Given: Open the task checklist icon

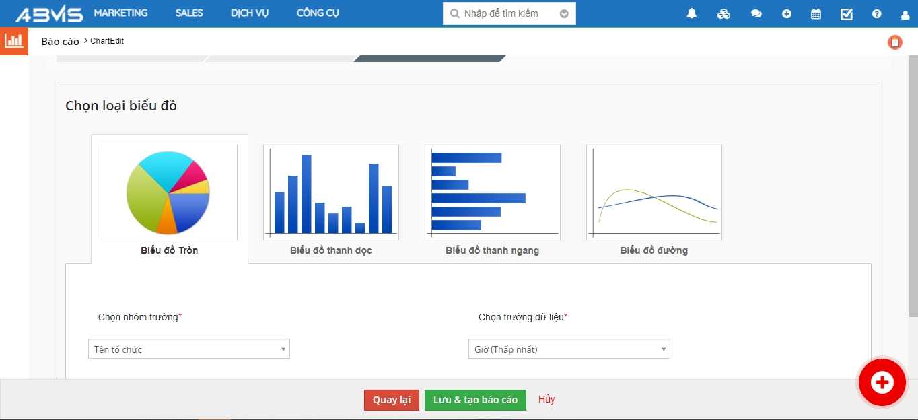Looking at the screenshot, I should (847, 13).
